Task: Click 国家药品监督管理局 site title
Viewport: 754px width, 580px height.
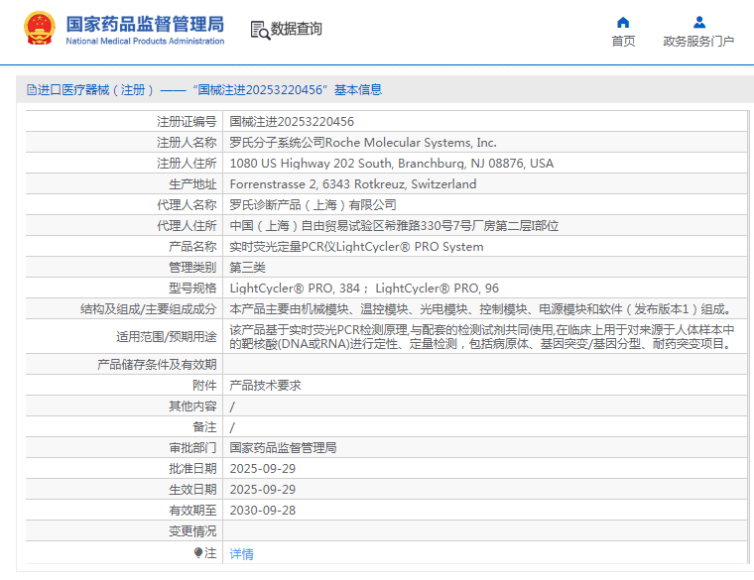Action: (x=145, y=24)
